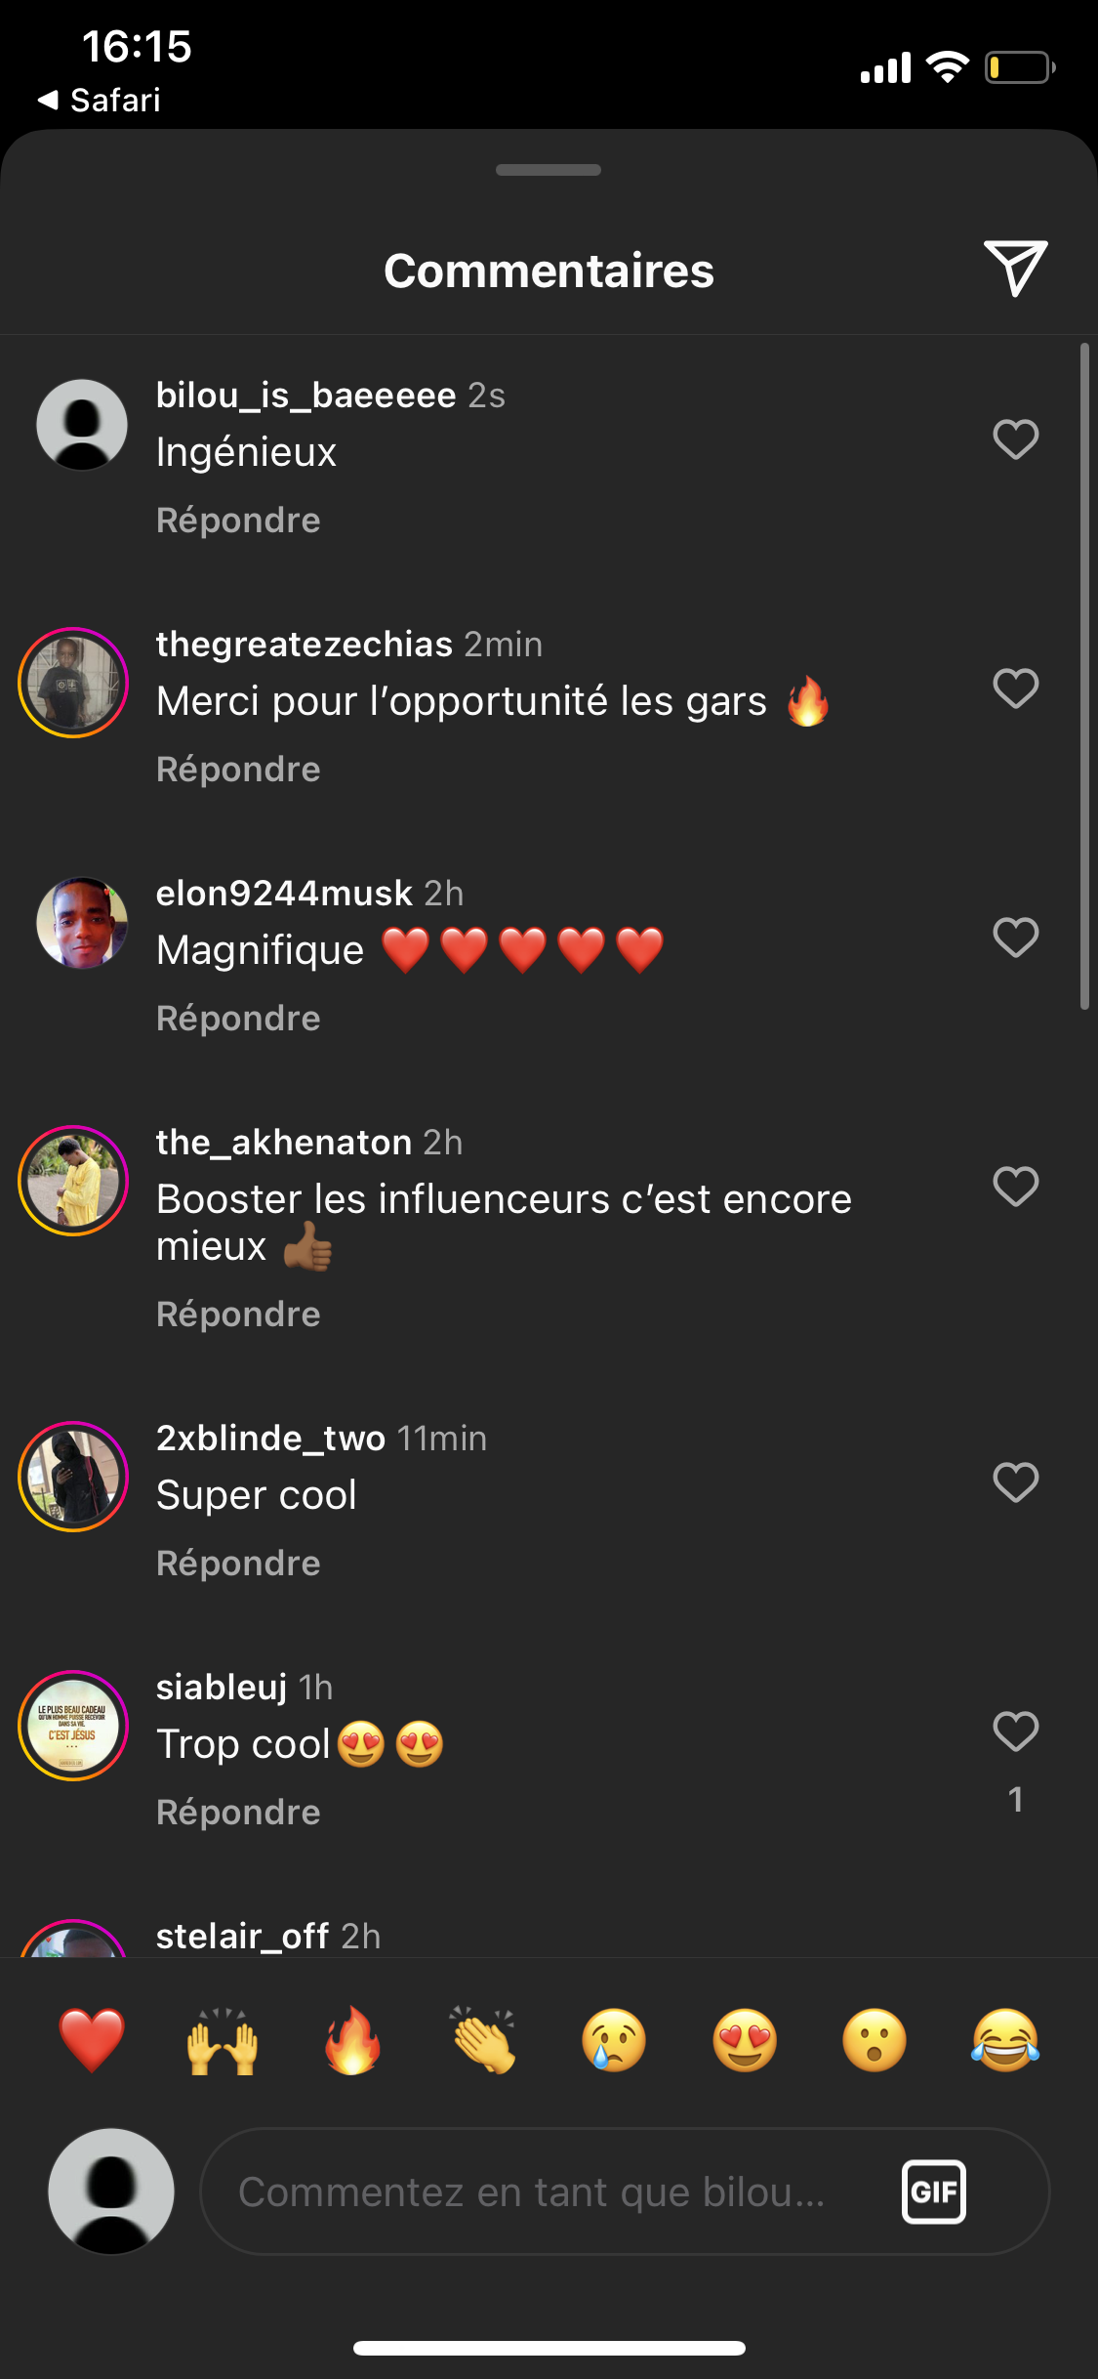Like thegreatezechias's comment with heart
The height and width of the screenshot is (2379, 1098).
pyautogui.click(x=1015, y=689)
